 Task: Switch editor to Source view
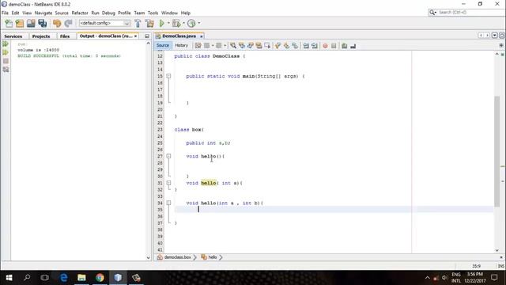pos(163,46)
